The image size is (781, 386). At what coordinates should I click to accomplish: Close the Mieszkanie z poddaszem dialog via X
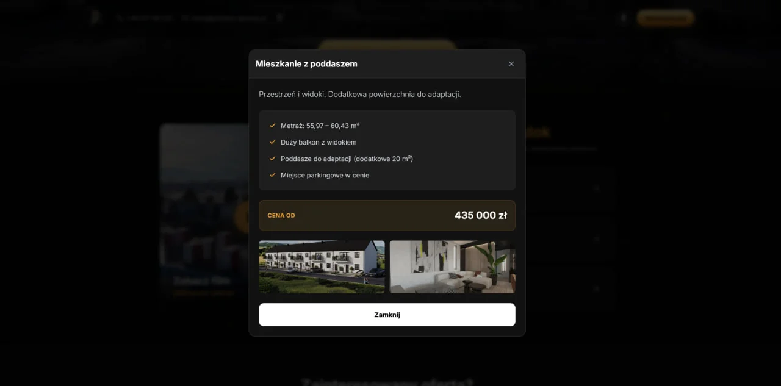(511, 63)
